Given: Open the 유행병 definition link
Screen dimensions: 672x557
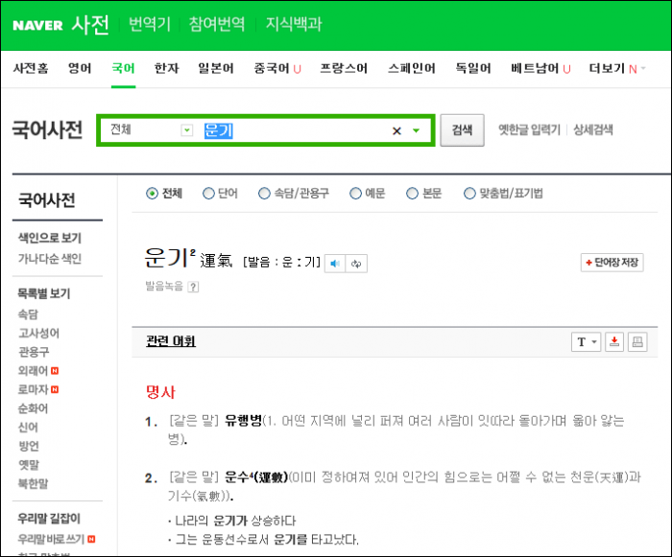Looking at the screenshot, I should pos(244,421).
